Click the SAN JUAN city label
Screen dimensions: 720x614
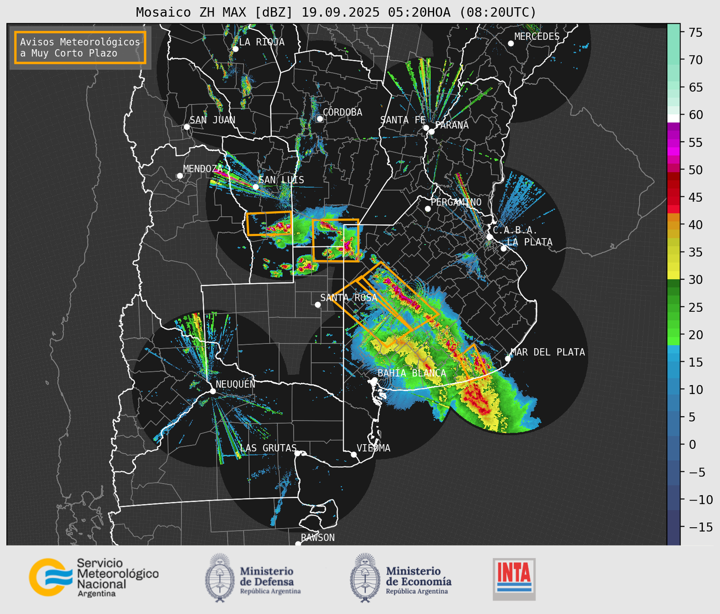[212, 120]
